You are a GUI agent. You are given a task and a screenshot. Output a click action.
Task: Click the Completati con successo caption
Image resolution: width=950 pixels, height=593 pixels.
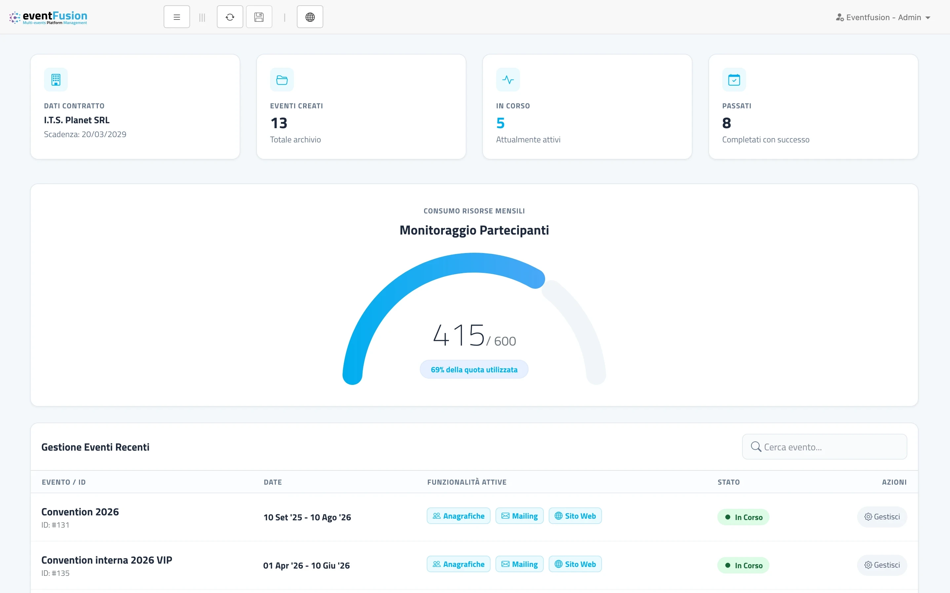pyautogui.click(x=766, y=140)
